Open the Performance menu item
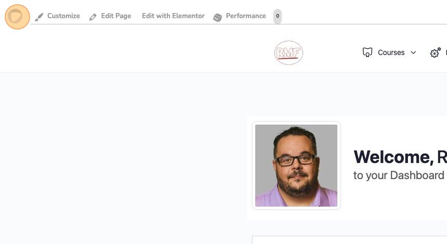The width and height of the screenshot is (447, 244). [246, 16]
